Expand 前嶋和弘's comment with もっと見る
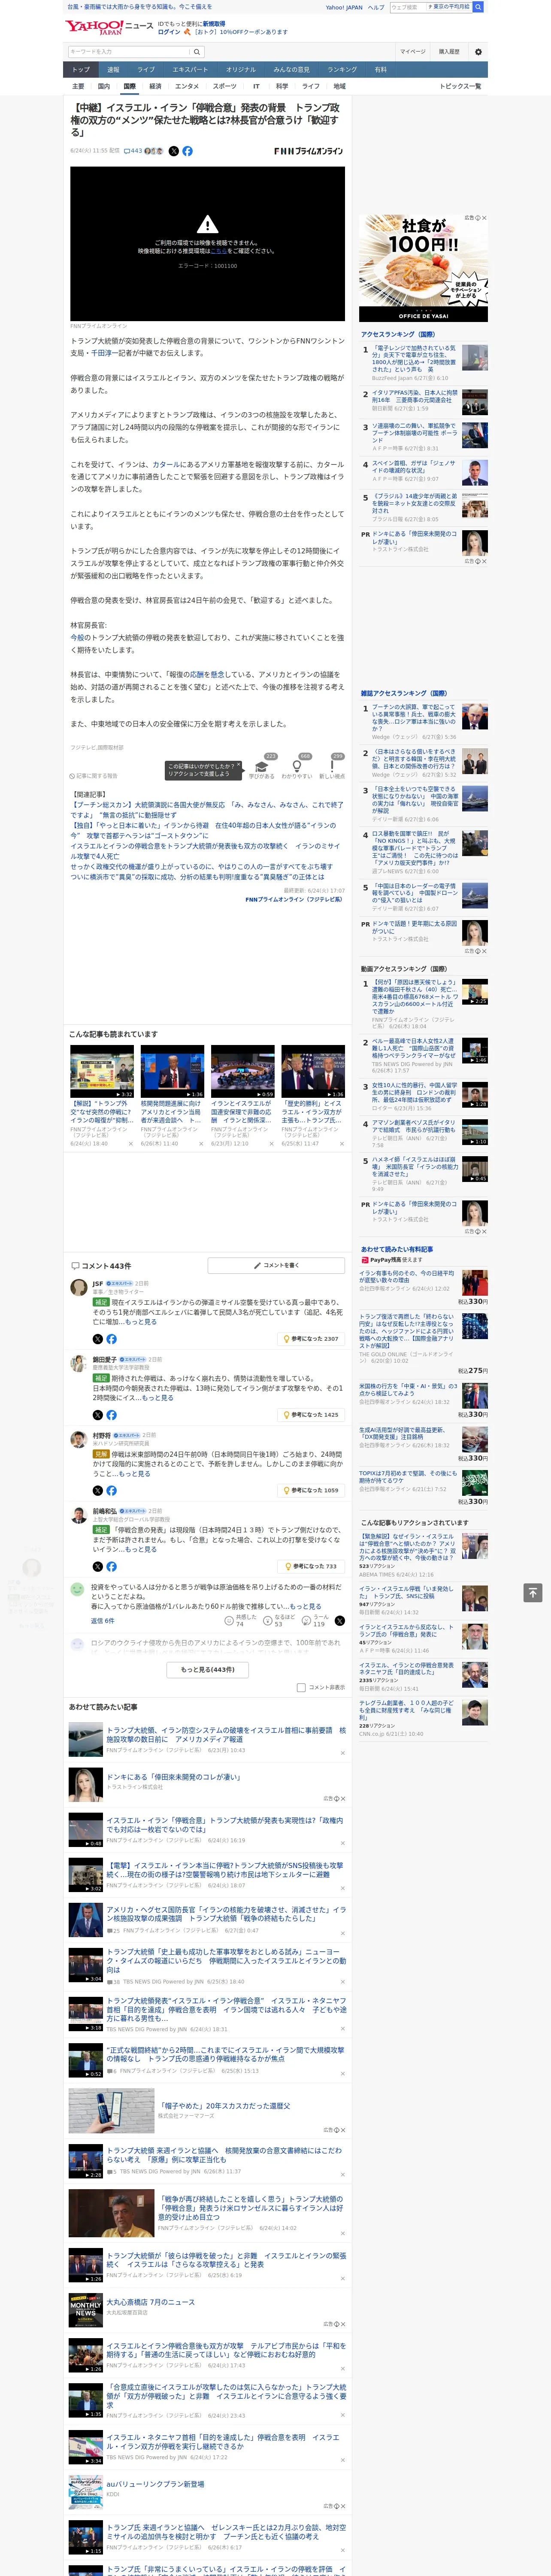 pos(141,1549)
